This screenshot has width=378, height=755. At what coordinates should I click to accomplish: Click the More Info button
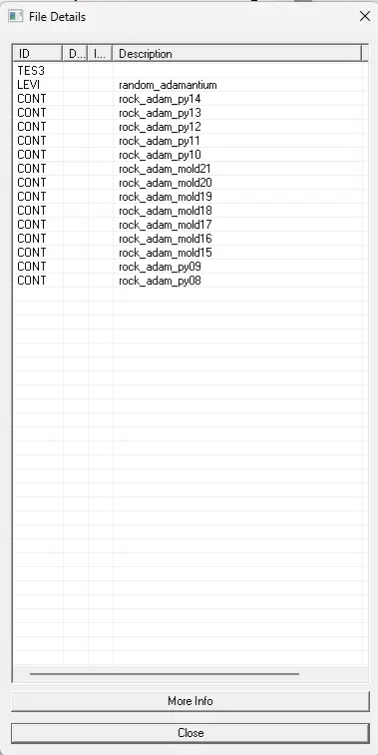point(190,701)
